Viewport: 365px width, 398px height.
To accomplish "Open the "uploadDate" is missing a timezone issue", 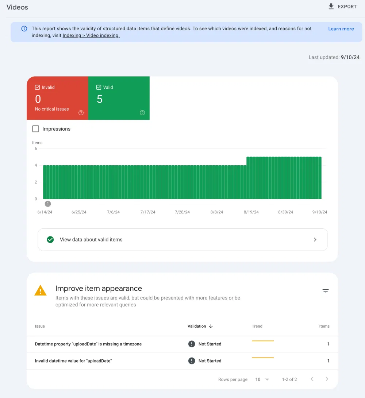I will tap(88, 344).
